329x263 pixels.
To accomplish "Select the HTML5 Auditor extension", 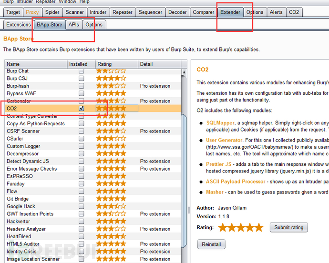I will click(x=93, y=244).
